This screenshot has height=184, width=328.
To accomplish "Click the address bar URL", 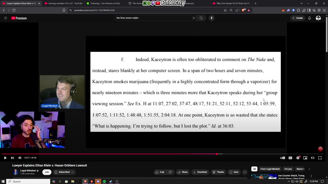I will 94,10.
